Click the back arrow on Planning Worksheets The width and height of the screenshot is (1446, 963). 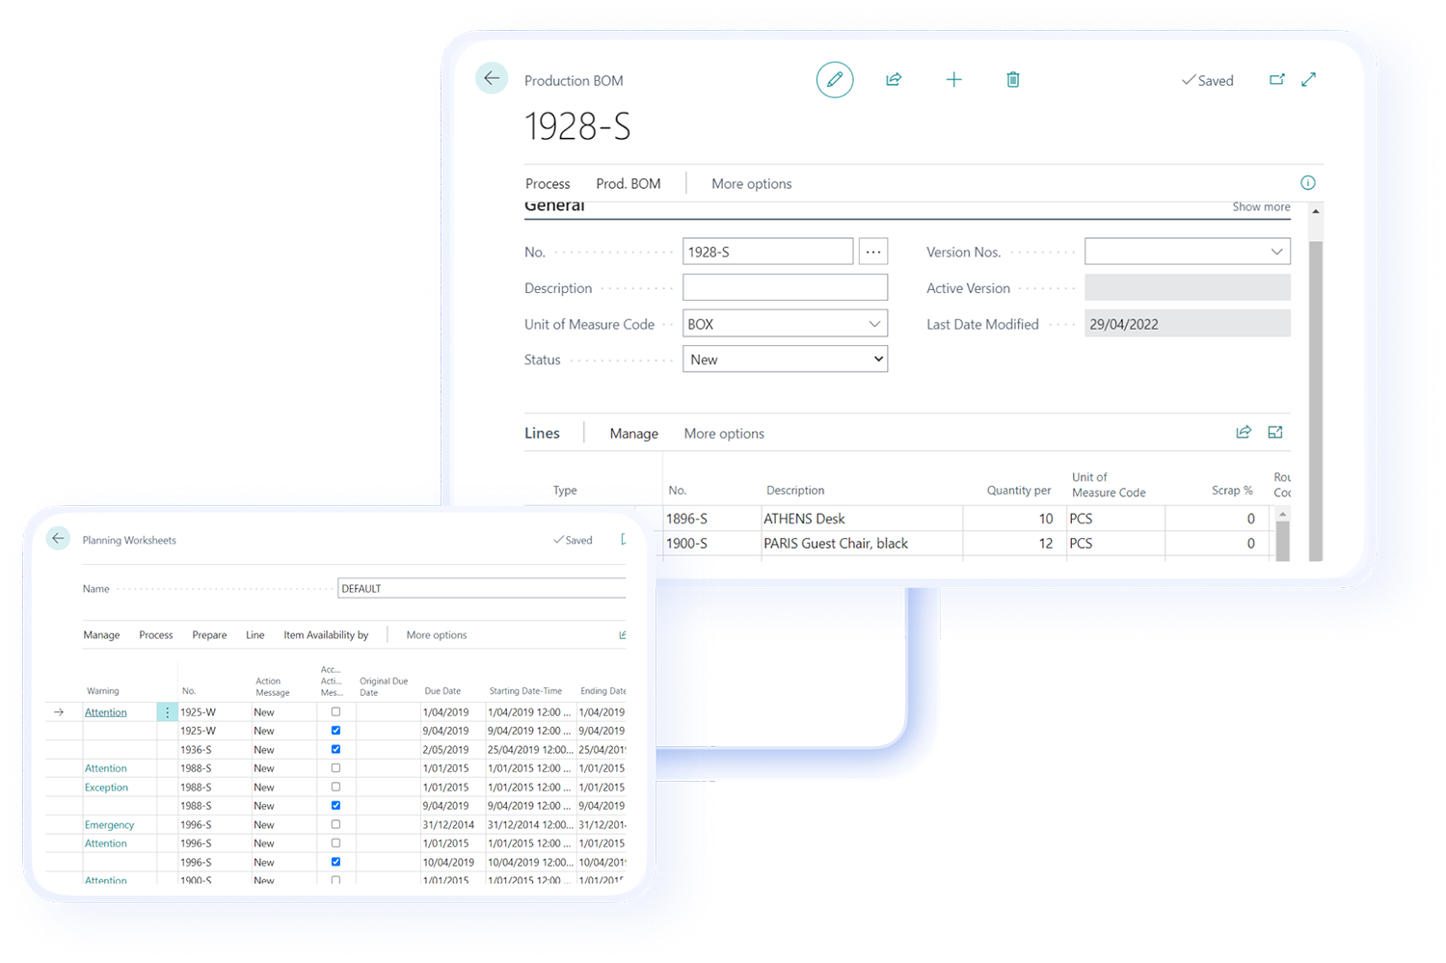(x=59, y=539)
